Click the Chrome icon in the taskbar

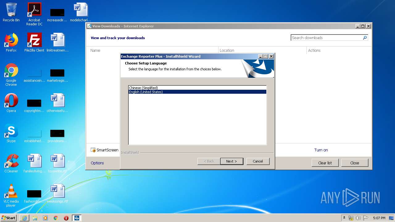56,218
